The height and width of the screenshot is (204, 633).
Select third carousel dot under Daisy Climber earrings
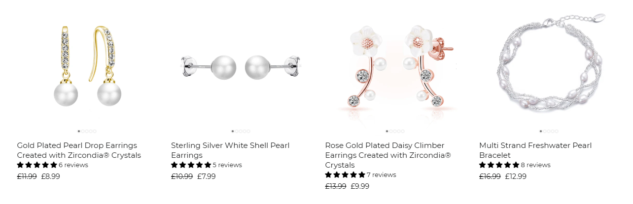click(x=395, y=131)
